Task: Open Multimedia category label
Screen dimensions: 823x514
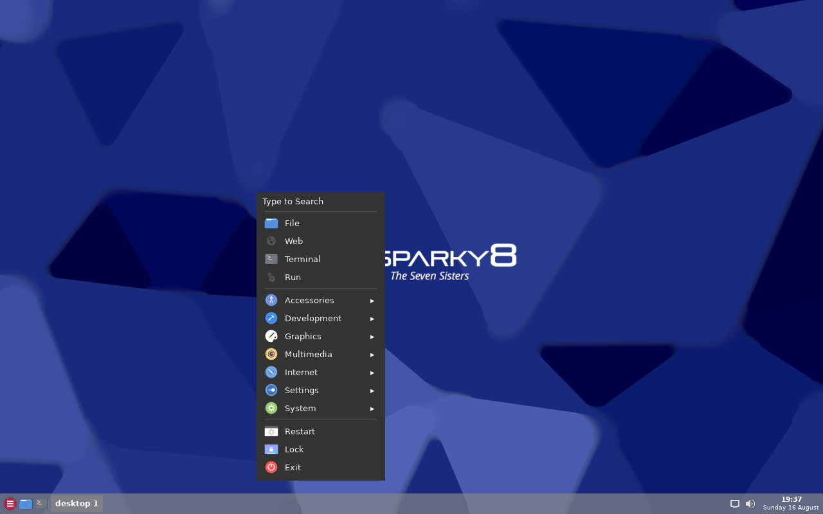Action: [309, 354]
